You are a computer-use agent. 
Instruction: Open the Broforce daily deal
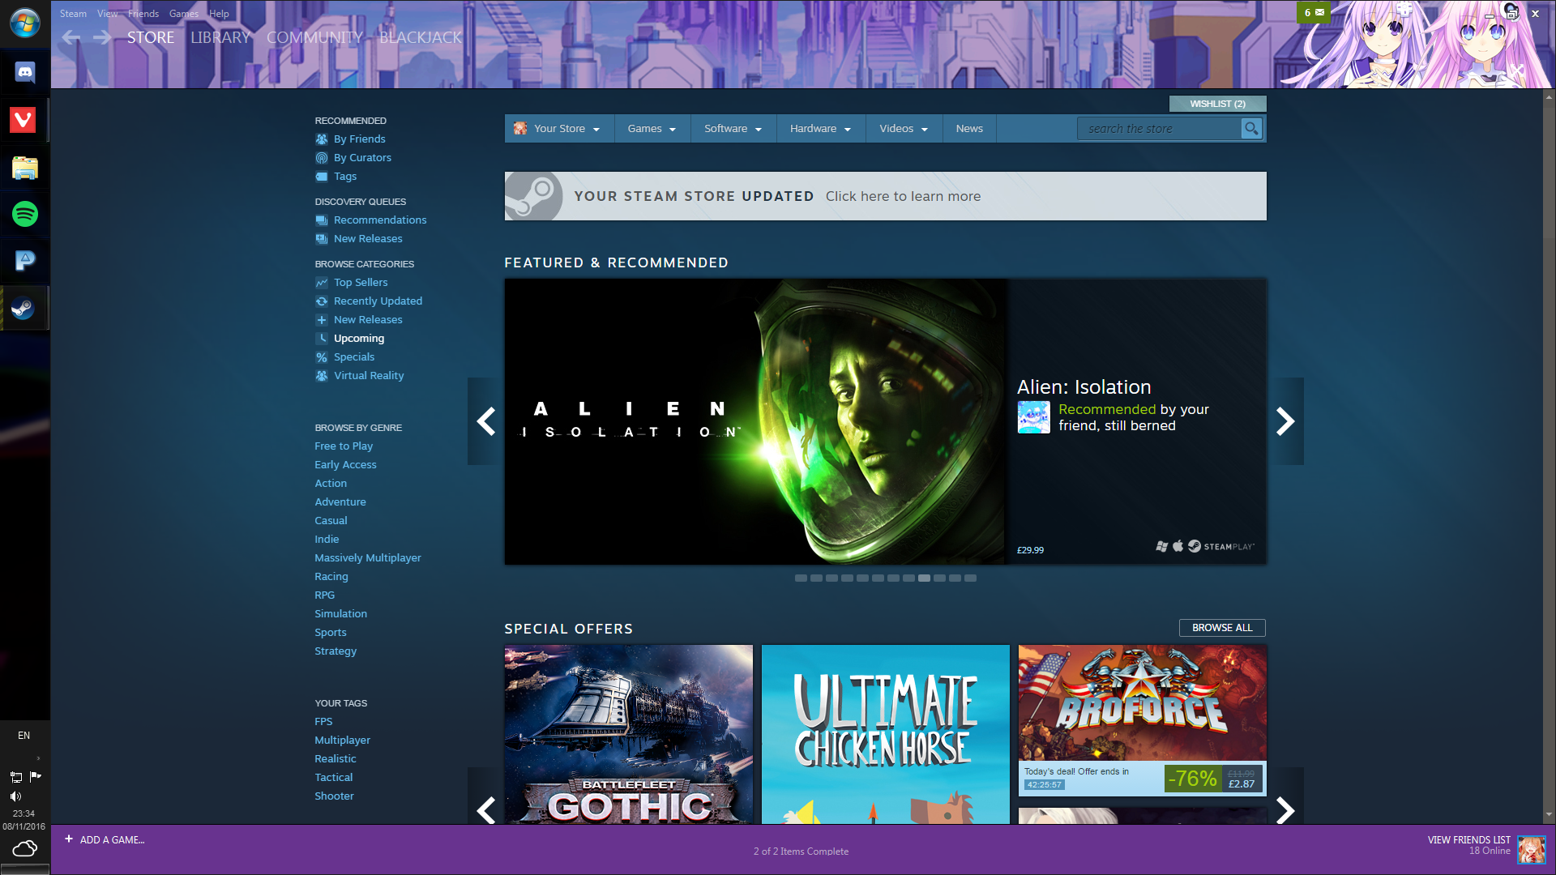tap(1143, 719)
